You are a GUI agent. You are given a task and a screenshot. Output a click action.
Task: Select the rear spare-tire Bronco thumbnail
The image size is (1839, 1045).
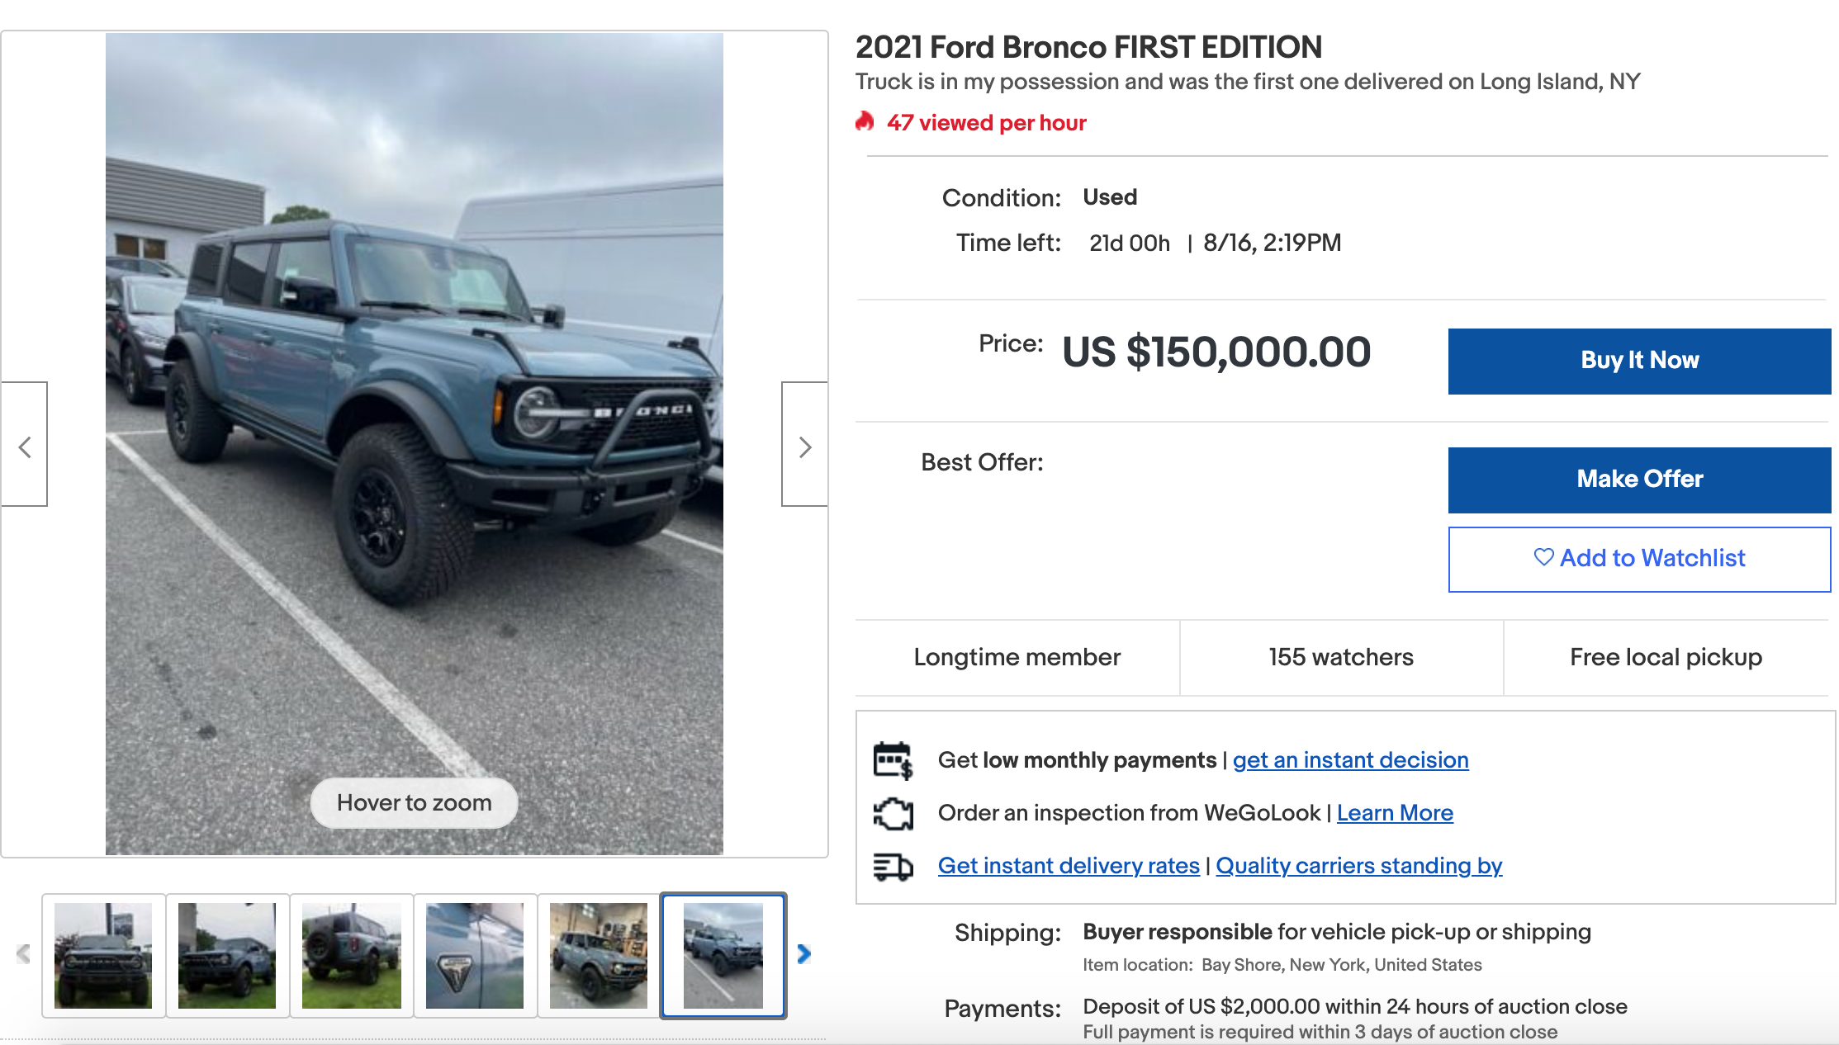(351, 956)
